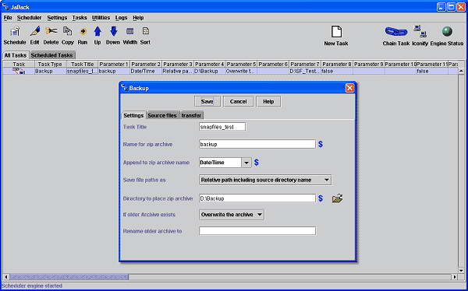Image resolution: width=468 pixels, height=291 pixels.
Task: Click the Delete scissors icon
Action: click(x=51, y=31)
